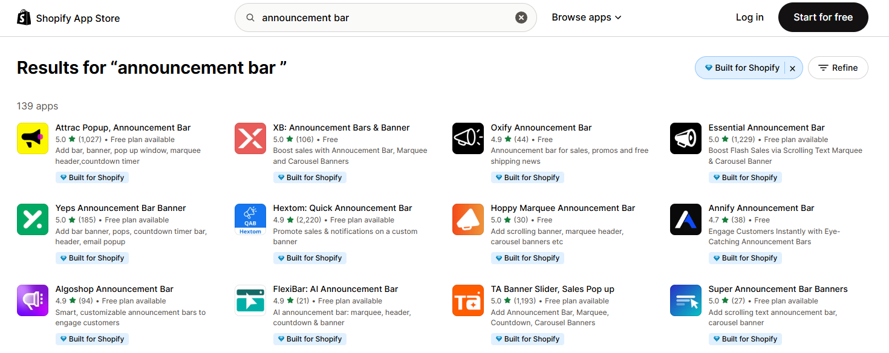Open Attrac Popup, Announcement Bar title link

[x=123, y=128]
